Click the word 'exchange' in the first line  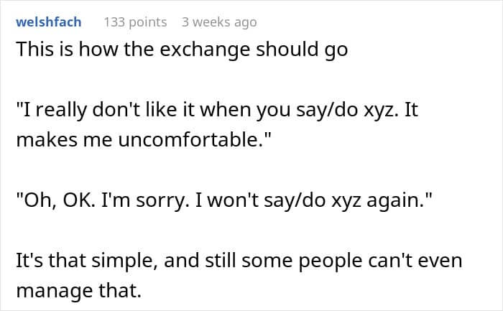point(205,50)
